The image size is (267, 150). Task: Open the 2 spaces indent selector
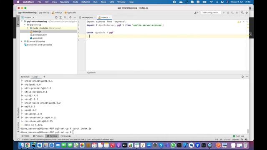[235, 140]
